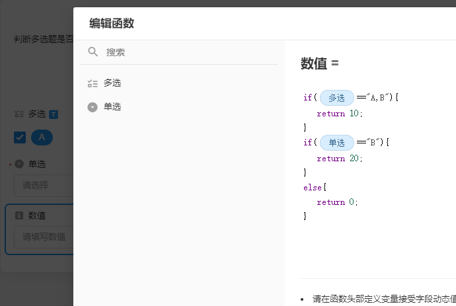
Task: Click the search magnifier icon
Action: 93,52
